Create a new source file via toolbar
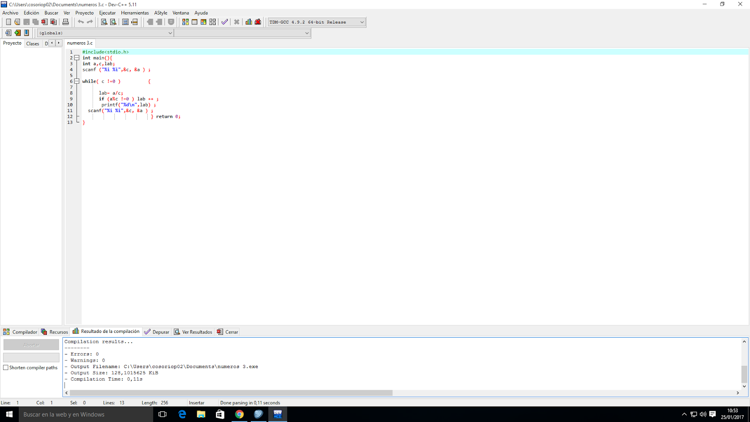Screen dimensions: 750x422 pyautogui.click(x=8, y=22)
